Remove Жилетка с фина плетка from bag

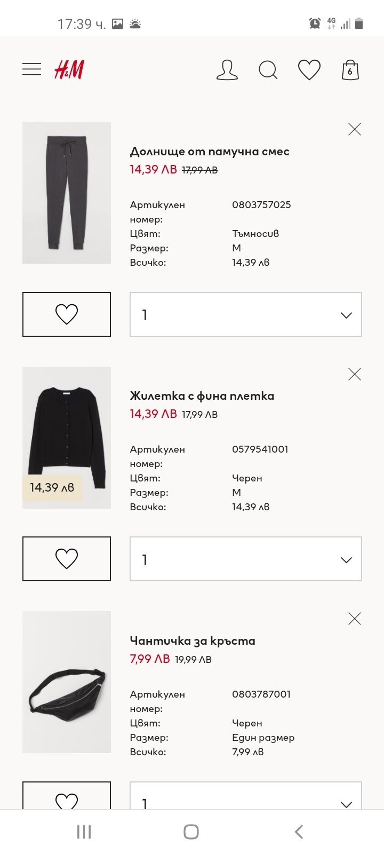[354, 374]
